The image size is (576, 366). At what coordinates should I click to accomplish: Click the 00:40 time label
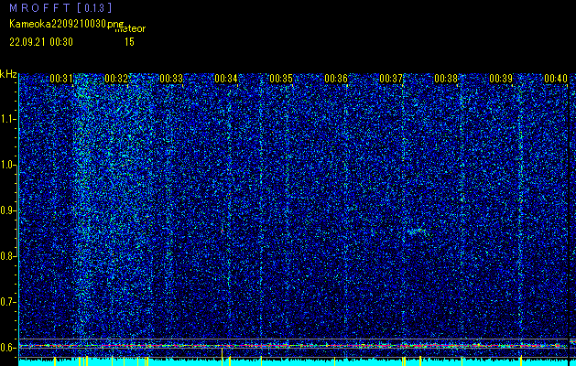point(556,79)
